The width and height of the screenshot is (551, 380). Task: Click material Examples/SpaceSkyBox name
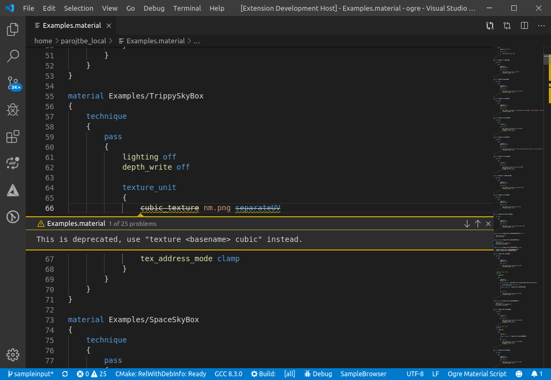[x=154, y=320]
